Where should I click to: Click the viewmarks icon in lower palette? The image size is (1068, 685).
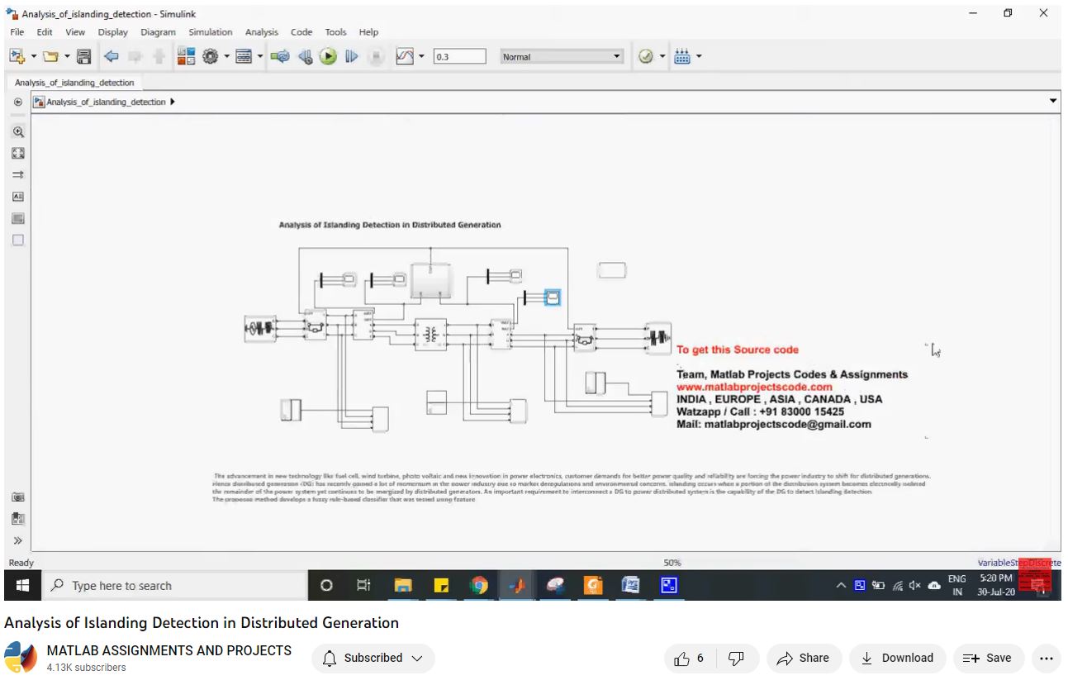[18, 519]
